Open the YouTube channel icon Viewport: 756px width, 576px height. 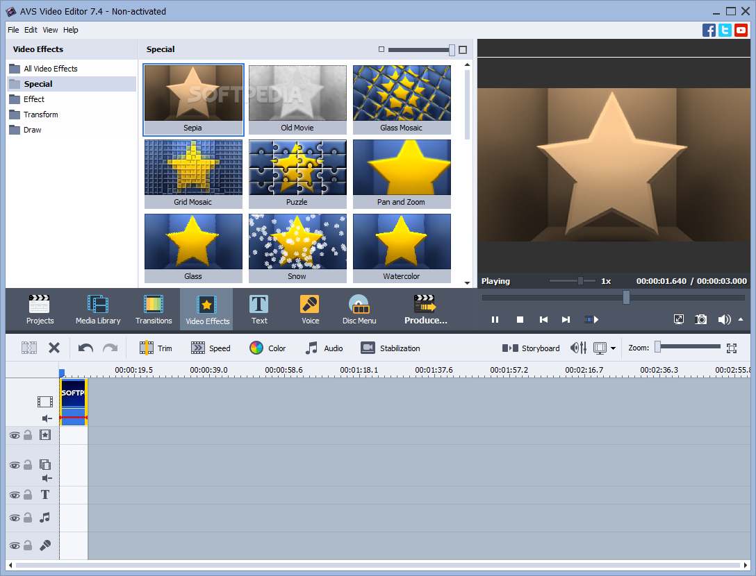click(x=741, y=30)
